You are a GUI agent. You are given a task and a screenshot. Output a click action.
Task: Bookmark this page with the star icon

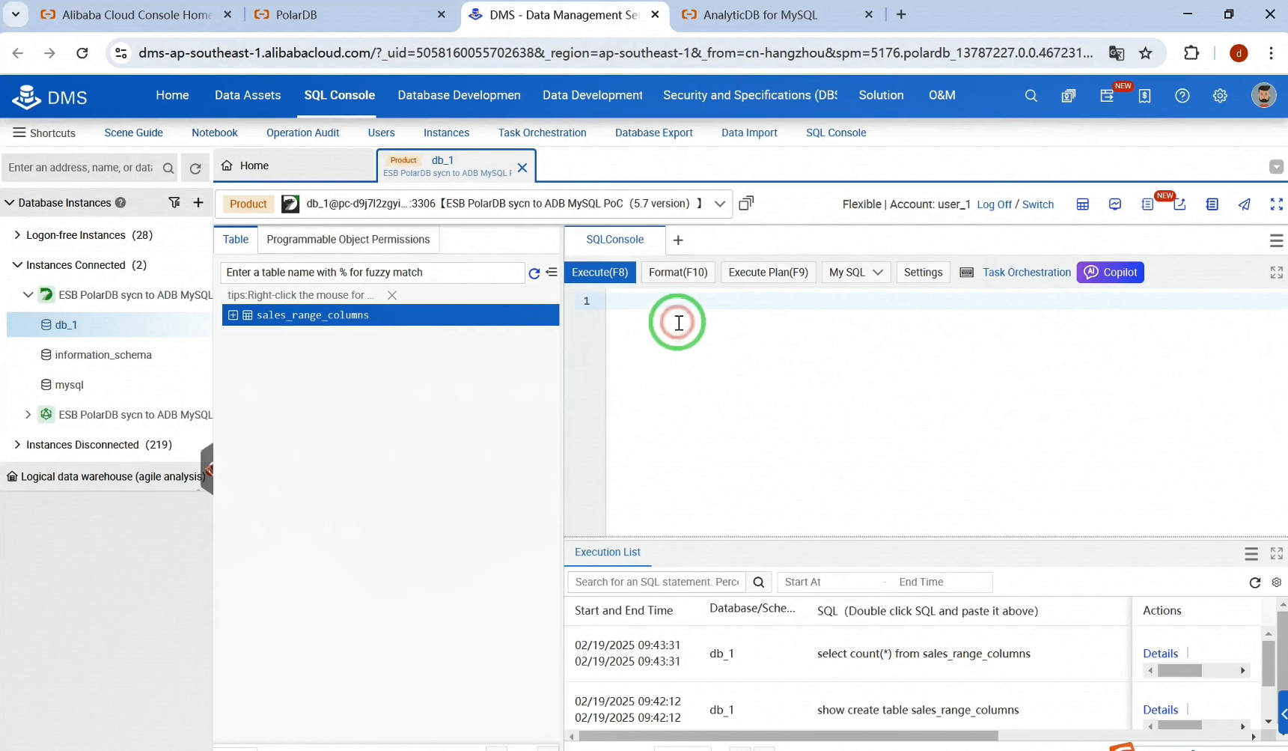pyautogui.click(x=1146, y=53)
